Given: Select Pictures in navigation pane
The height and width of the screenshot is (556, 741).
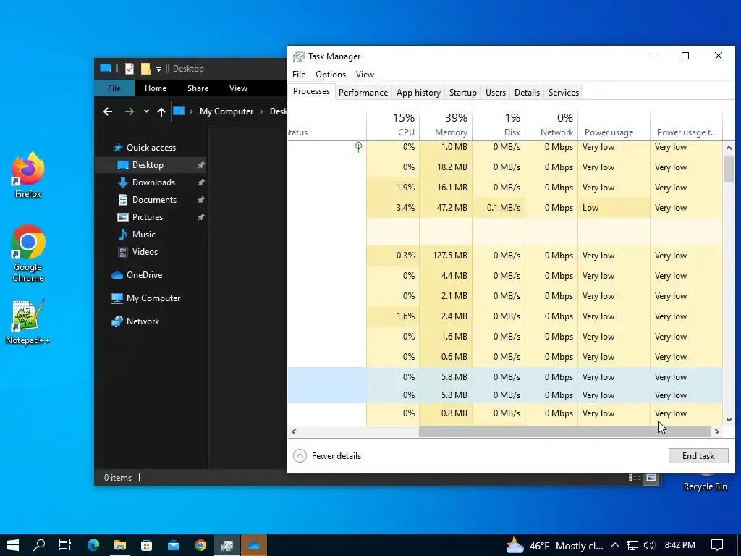Looking at the screenshot, I should click(148, 217).
